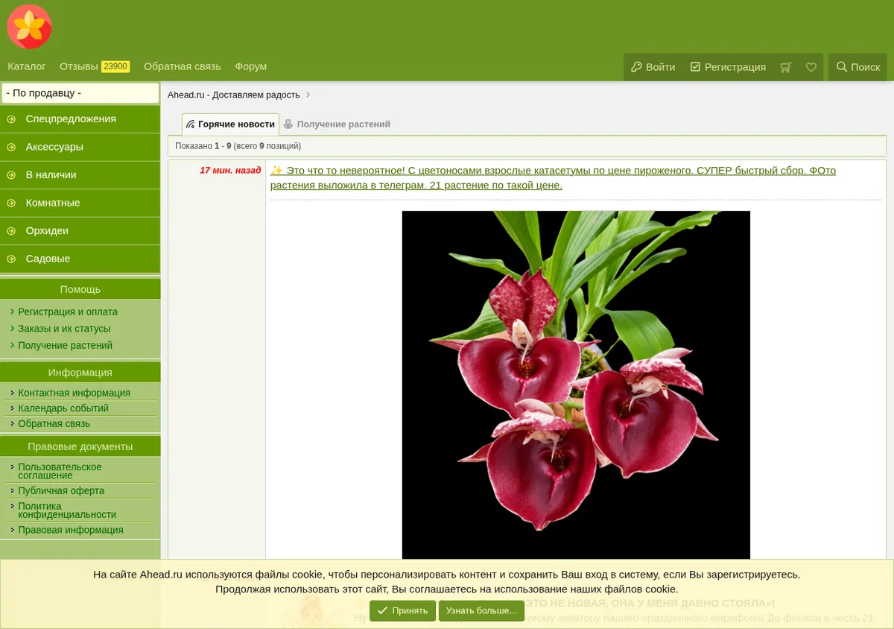Open the news headline about катасетумы
The image size is (894, 629).
(553, 177)
